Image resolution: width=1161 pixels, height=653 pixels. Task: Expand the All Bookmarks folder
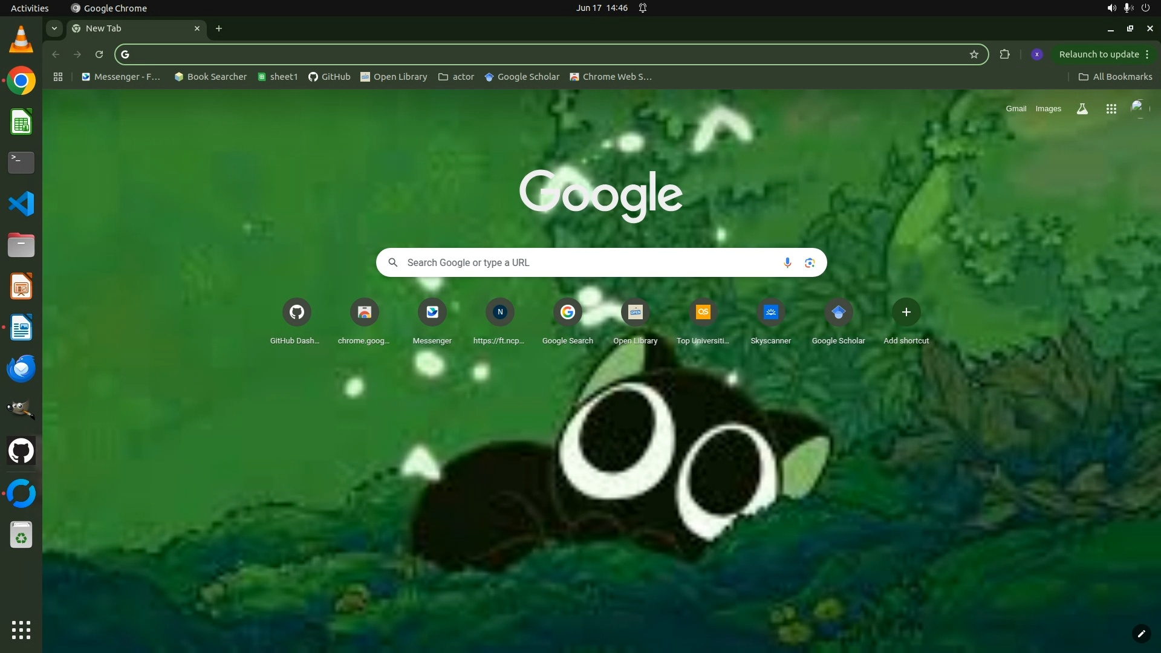1115,77
